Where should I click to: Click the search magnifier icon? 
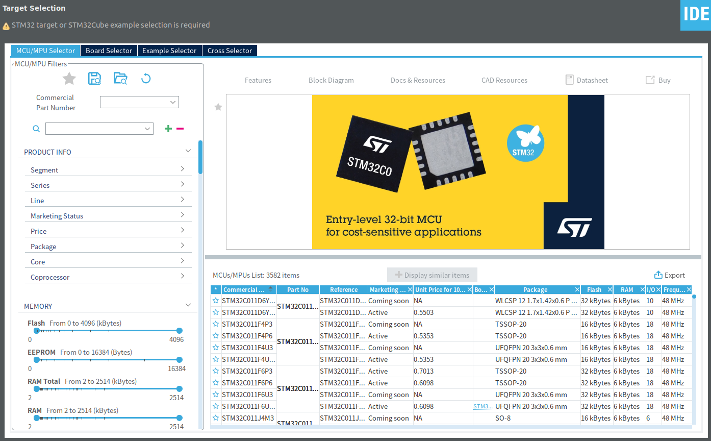pyautogui.click(x=36, y=129)
